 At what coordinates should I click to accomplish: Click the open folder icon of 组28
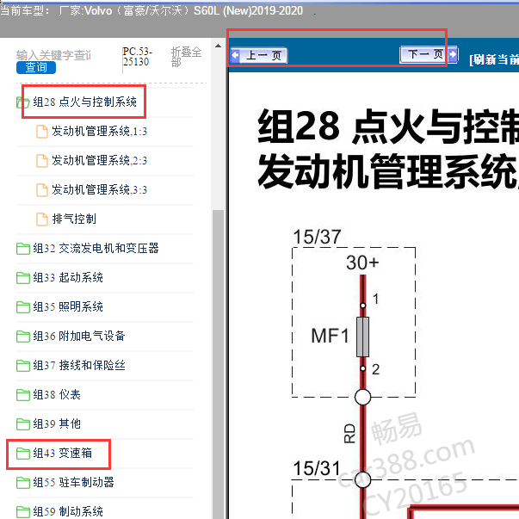(23, 102)
